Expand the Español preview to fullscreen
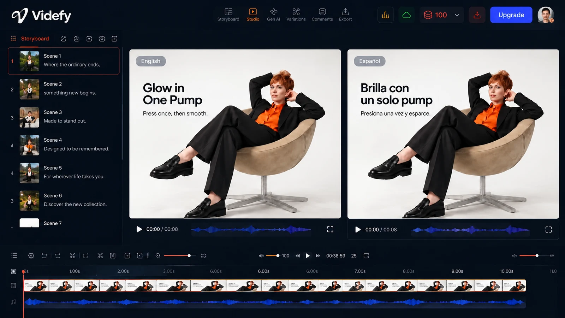This screenshot has width=565, height=318. (x=548, y=230)
